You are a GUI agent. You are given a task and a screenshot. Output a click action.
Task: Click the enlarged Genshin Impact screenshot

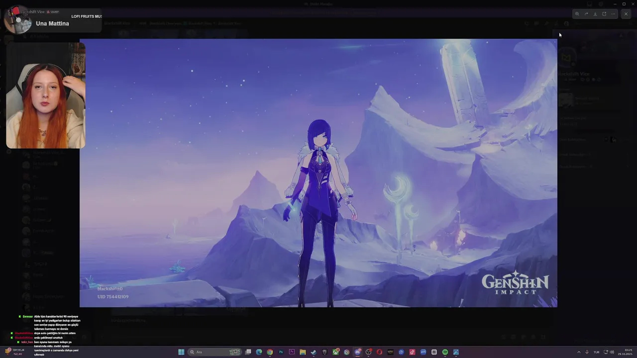(x=318, y=173)
